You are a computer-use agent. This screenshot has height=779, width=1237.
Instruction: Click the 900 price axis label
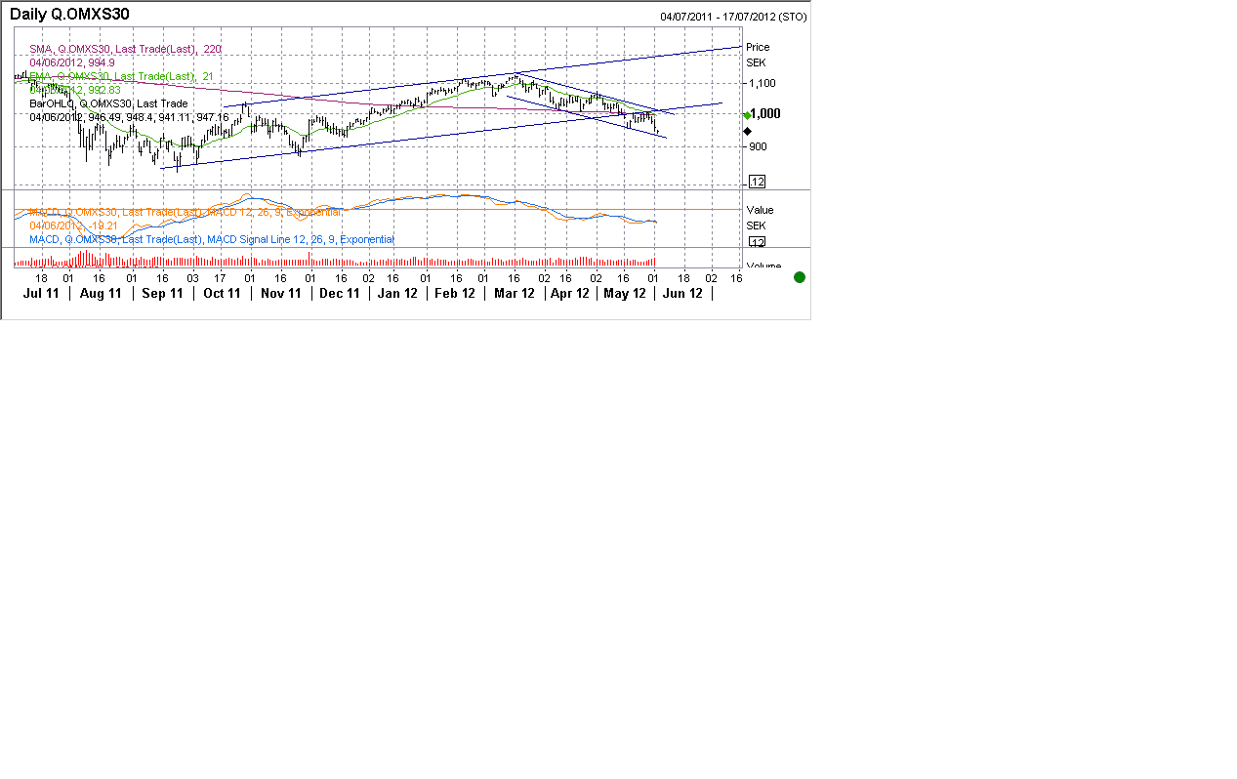click(x=757, y=146)
